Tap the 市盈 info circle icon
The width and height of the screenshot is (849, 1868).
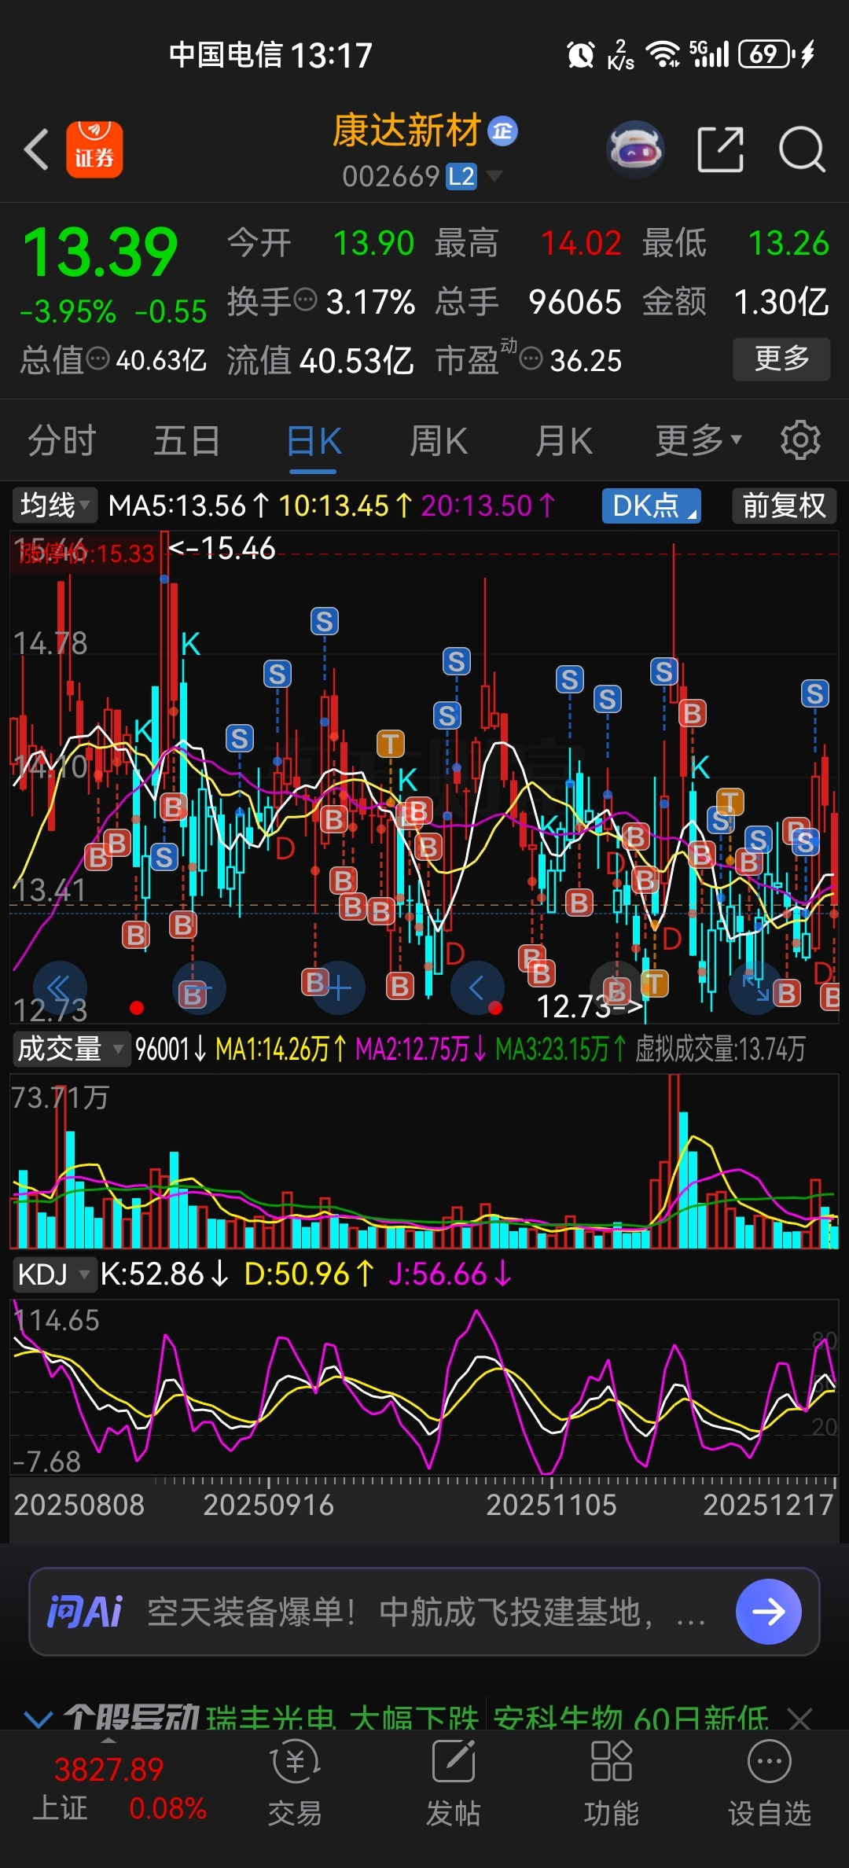[531, 359]
